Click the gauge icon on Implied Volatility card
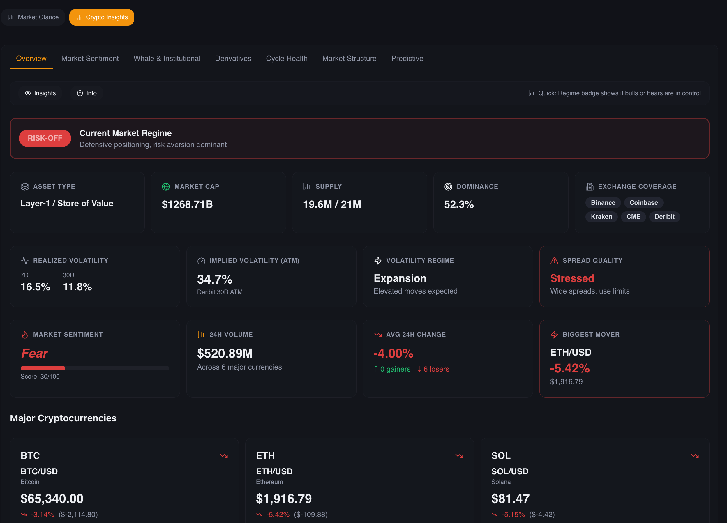Image resolution: width=727 pixels, height=523 pixels. click(x=201, y=261)
